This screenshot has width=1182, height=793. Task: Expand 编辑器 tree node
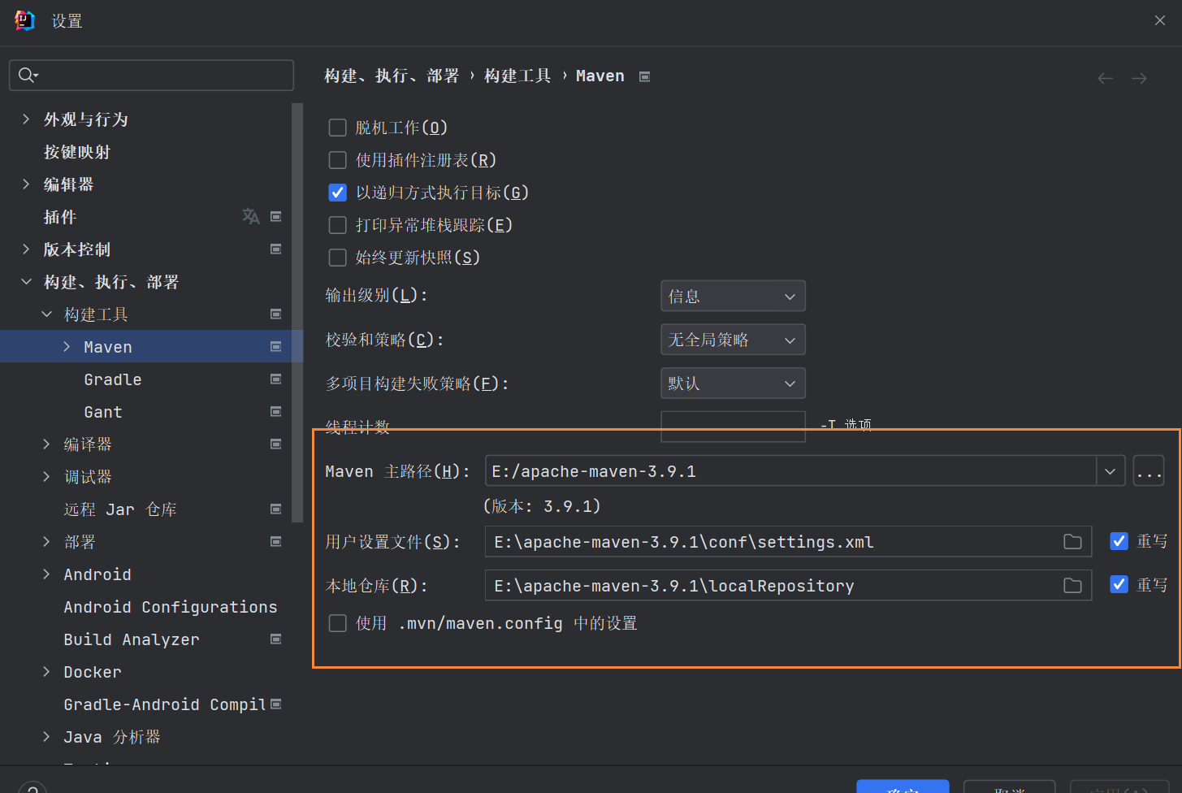(26, 184)
